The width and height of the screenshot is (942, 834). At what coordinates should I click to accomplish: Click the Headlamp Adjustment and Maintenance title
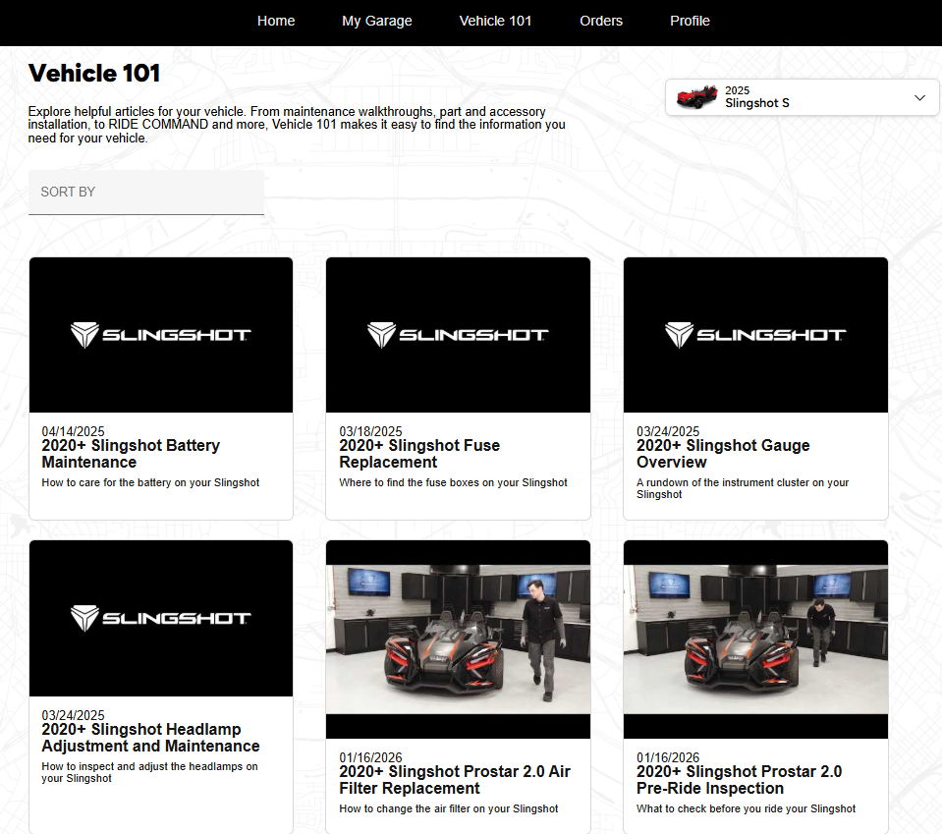pos(150,738)
